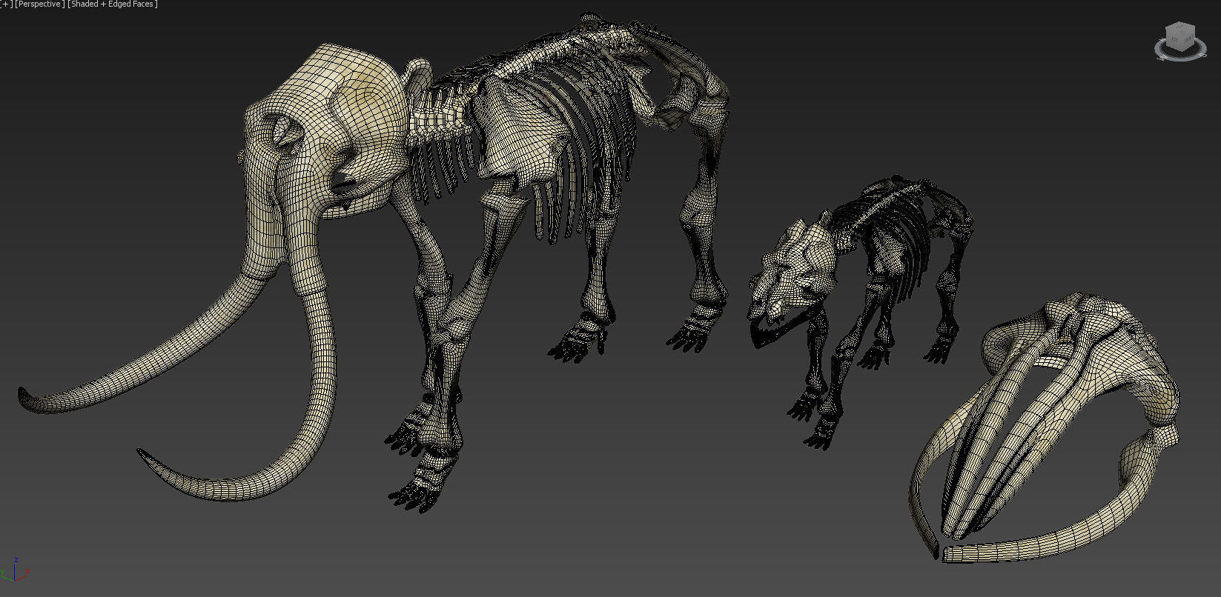This screenshot has height=597, width=1221.
Task: Open the [Shaded + Edged Faces] shading menu
Action: pyautogui.click(x=112, y=4)
